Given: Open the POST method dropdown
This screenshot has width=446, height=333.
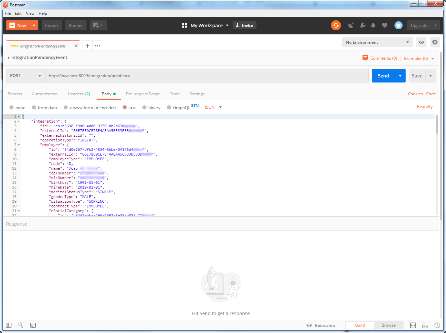Looking at the screenshot, I should [26, 76].
